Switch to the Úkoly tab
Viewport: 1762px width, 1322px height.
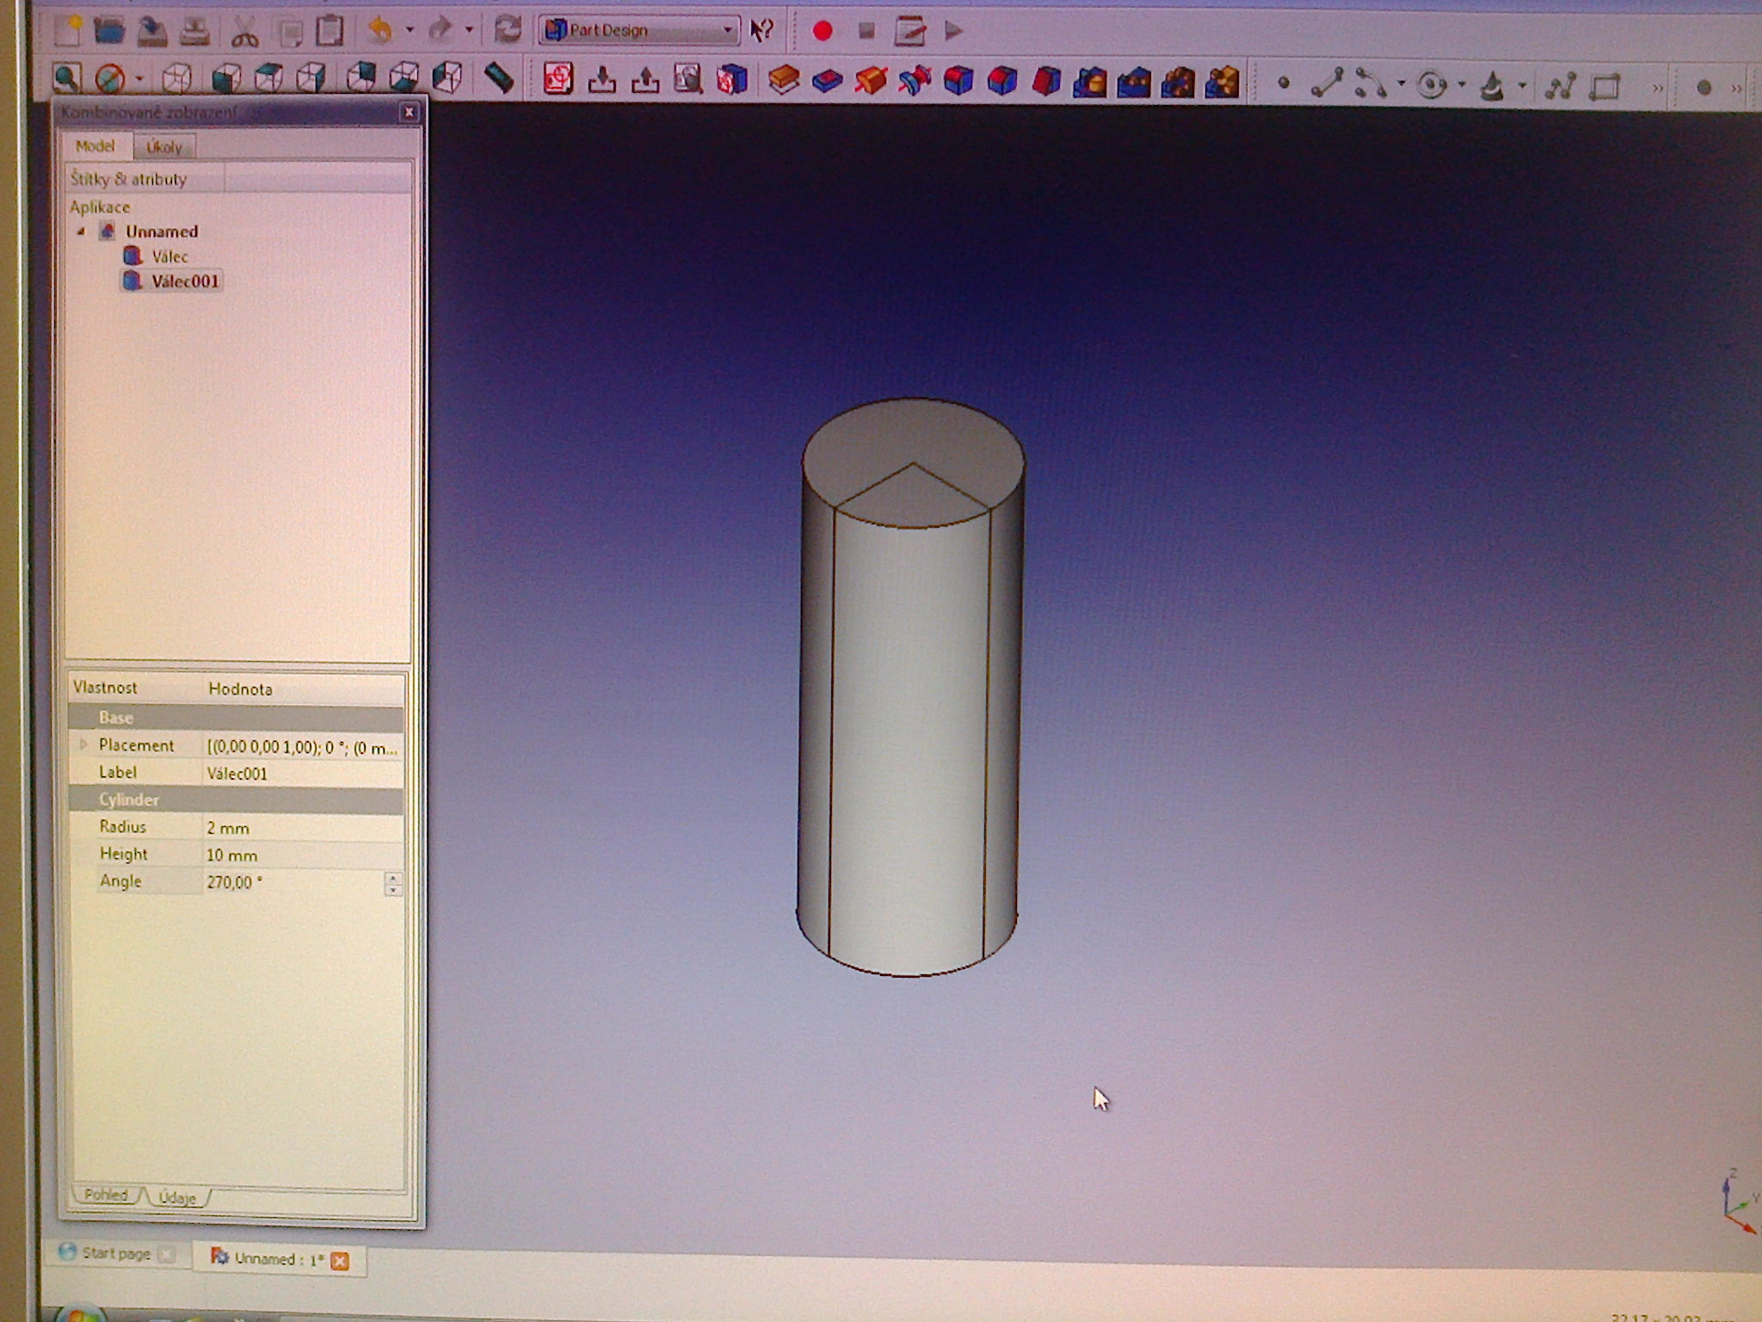tap(163, 147)
